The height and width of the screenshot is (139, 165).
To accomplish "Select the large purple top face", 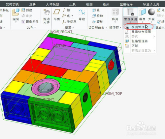I will coord(69,58).
